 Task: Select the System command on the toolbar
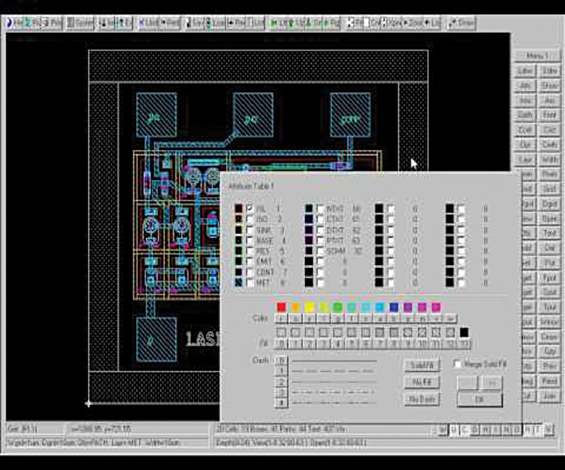tap(80, 23)
